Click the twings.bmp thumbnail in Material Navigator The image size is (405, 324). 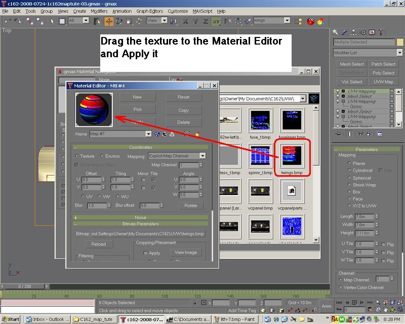[292, 155]
